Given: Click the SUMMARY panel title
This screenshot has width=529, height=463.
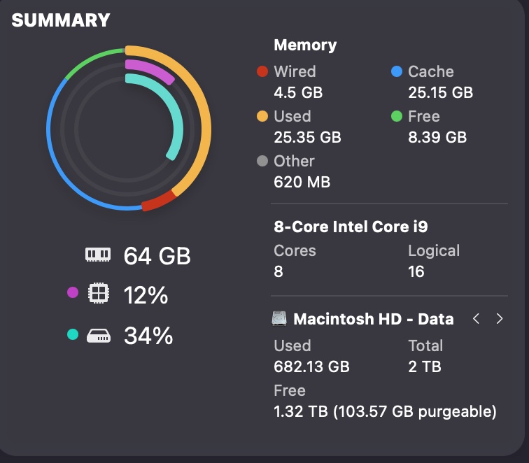Looking at the screenshot, I should click(61, 20).
